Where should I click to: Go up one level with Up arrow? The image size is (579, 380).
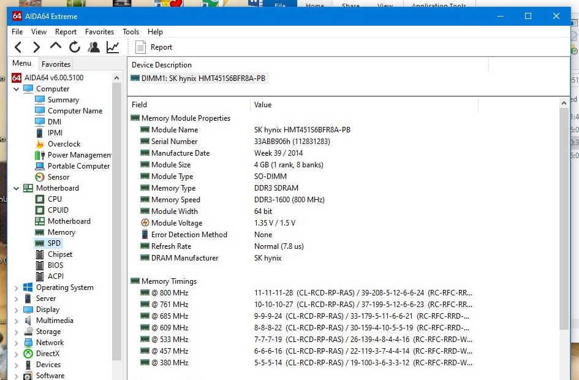coord(55,46)
